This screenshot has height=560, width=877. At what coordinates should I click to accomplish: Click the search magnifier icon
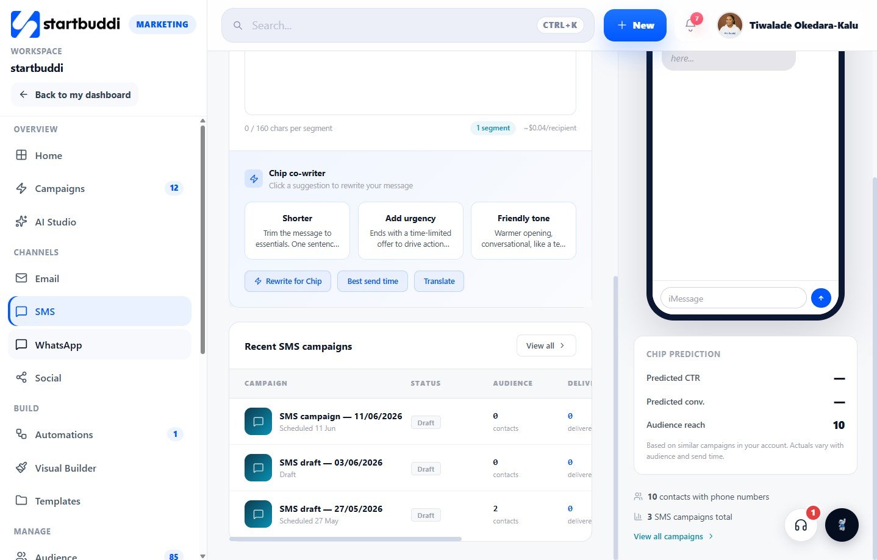238,26
